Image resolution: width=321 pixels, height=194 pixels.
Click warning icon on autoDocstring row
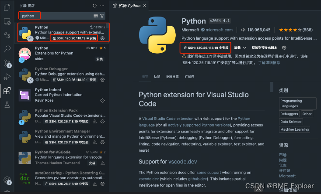click(x=94, y=184)
